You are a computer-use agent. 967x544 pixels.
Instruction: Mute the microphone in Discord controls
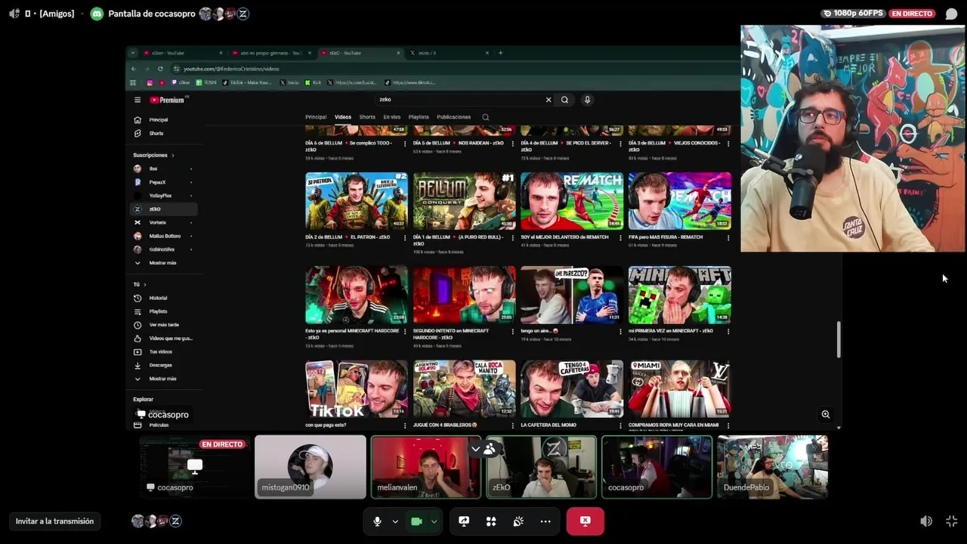377,521
